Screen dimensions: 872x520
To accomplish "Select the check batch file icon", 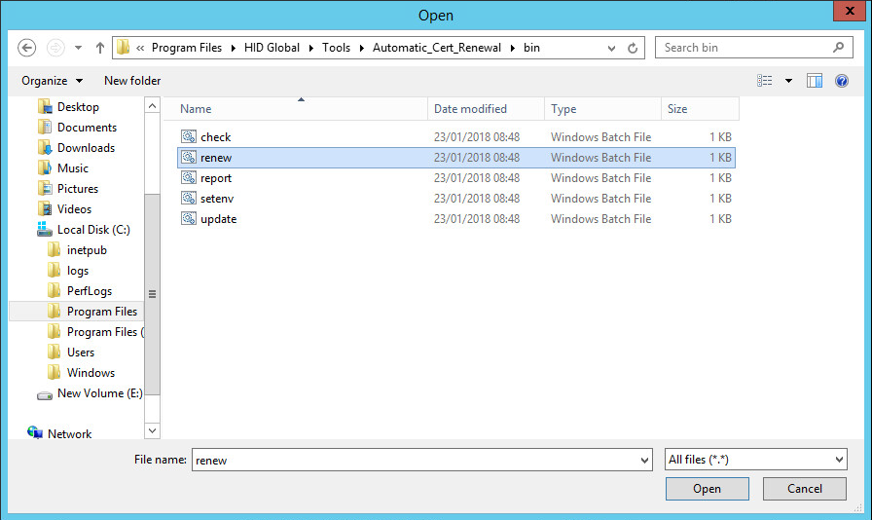I will point(189,137).
